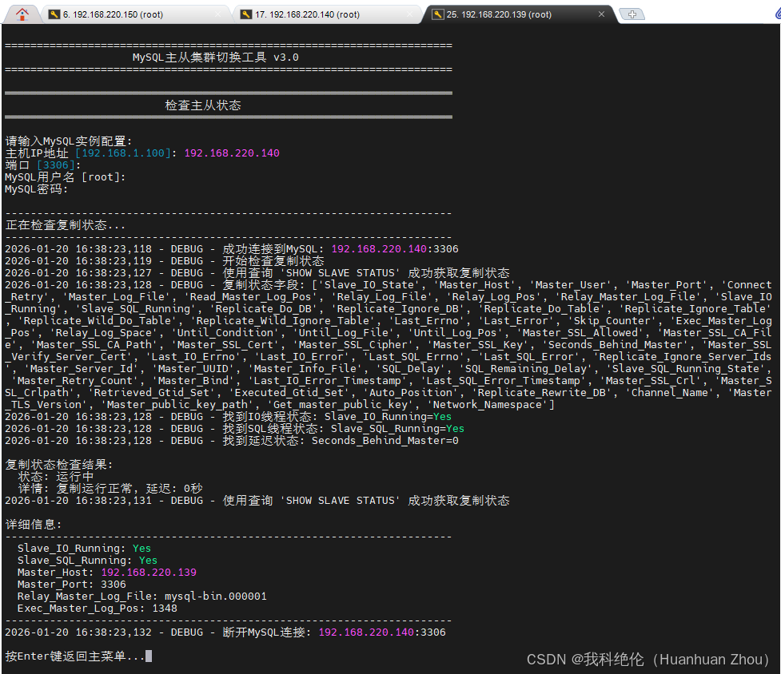Click the key icon on the 192.168.220.150 tab
Viewport: 781px width, 674px height.
(54, 14)
